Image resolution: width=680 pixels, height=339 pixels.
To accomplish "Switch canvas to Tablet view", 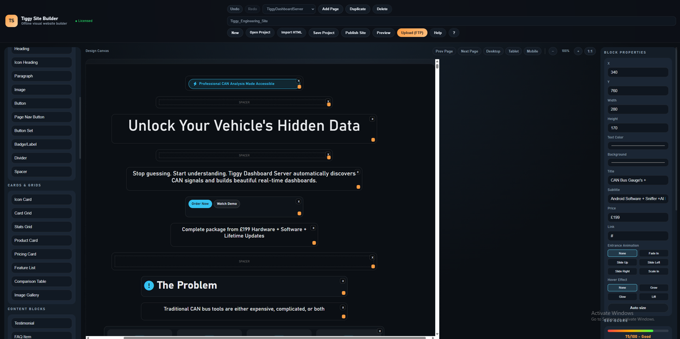I will tap(513, 51).
